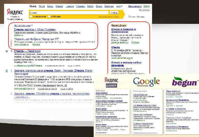Click the Яндекс logo at top left
The width and height of the screenshot is (199, 137).
(15, 12)
